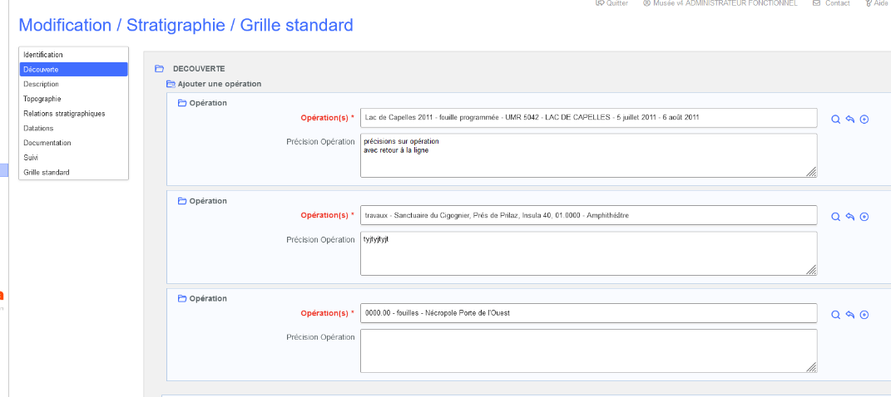Image resolution: width=891 pixels, height=397 pixels.
Task: Click the reset arrow beside Lac de Capelles operation
Action: (850, 120)
